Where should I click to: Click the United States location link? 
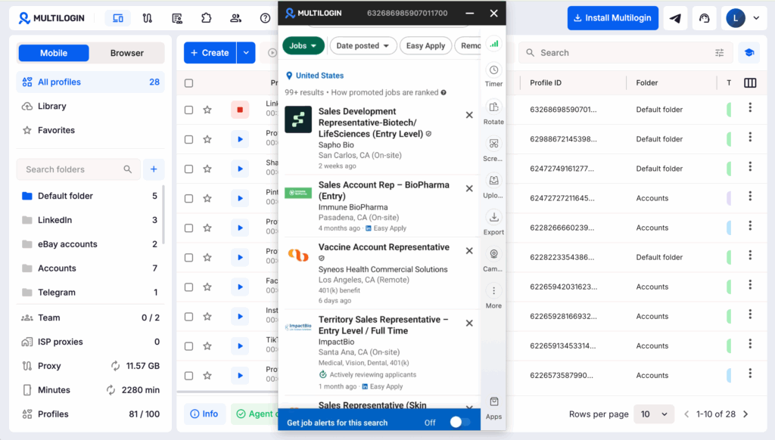[319, 76]
